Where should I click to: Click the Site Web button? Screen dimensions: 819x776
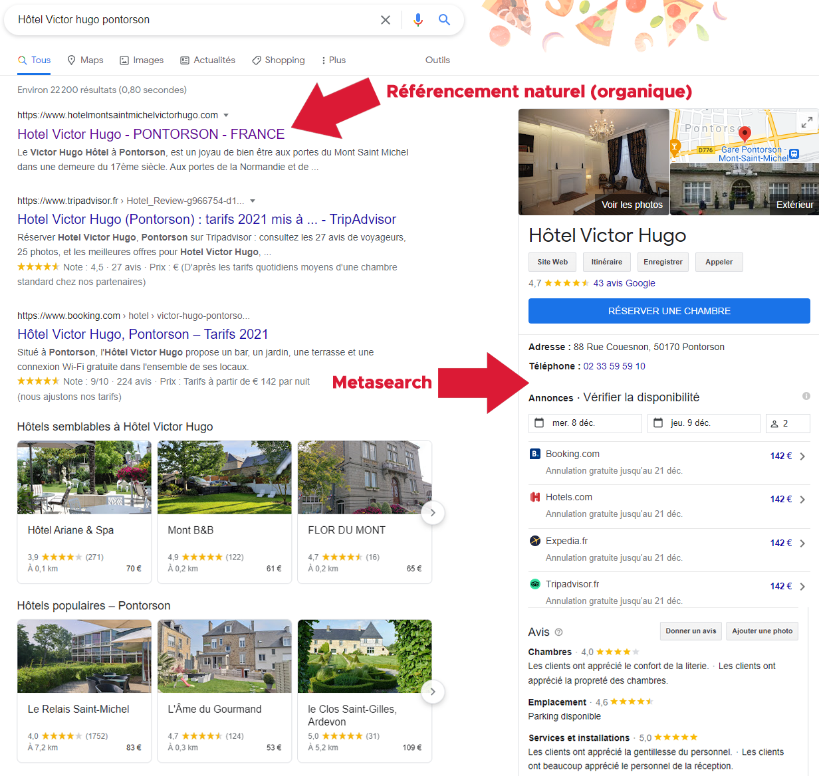click(552, 262)
